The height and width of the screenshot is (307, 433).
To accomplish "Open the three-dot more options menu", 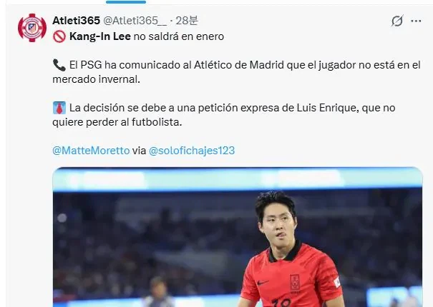I will point(416,21).
